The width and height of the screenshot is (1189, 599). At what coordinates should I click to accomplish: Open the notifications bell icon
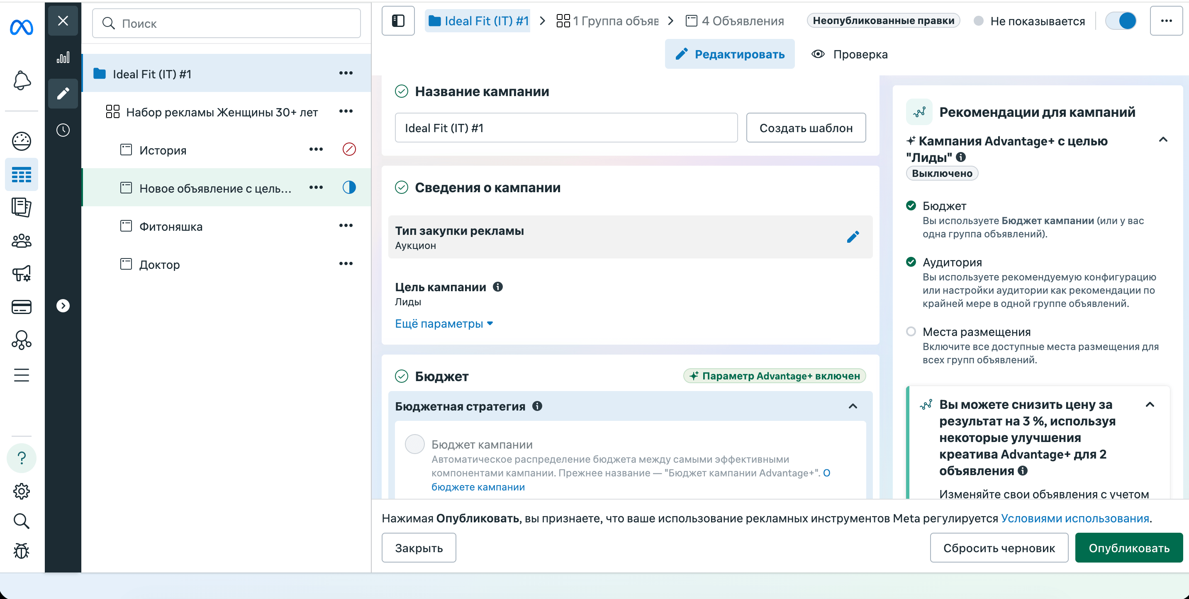tap(21, 80)
